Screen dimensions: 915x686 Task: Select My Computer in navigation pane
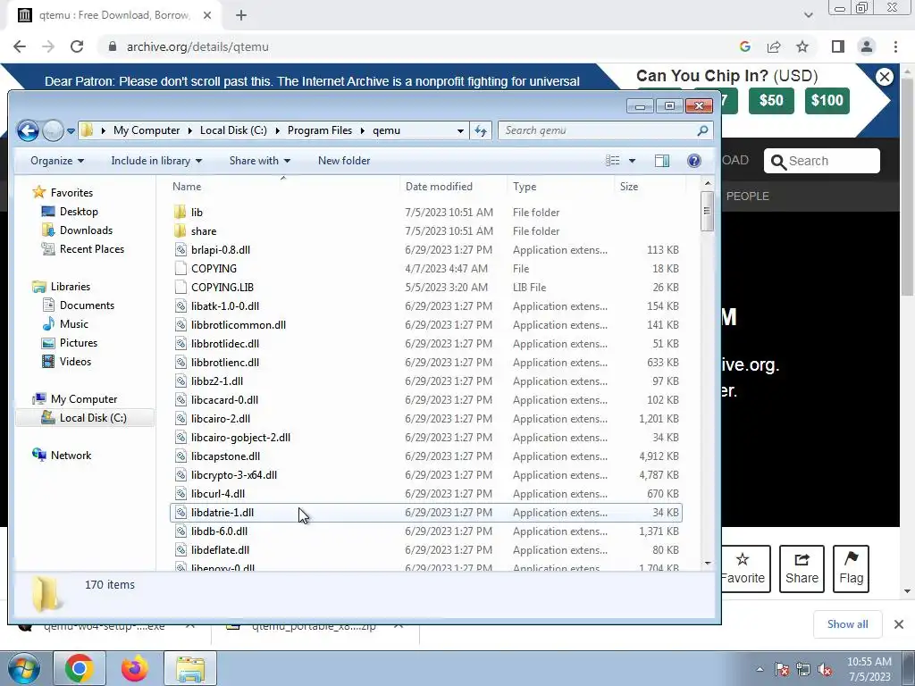coord(83,399)
